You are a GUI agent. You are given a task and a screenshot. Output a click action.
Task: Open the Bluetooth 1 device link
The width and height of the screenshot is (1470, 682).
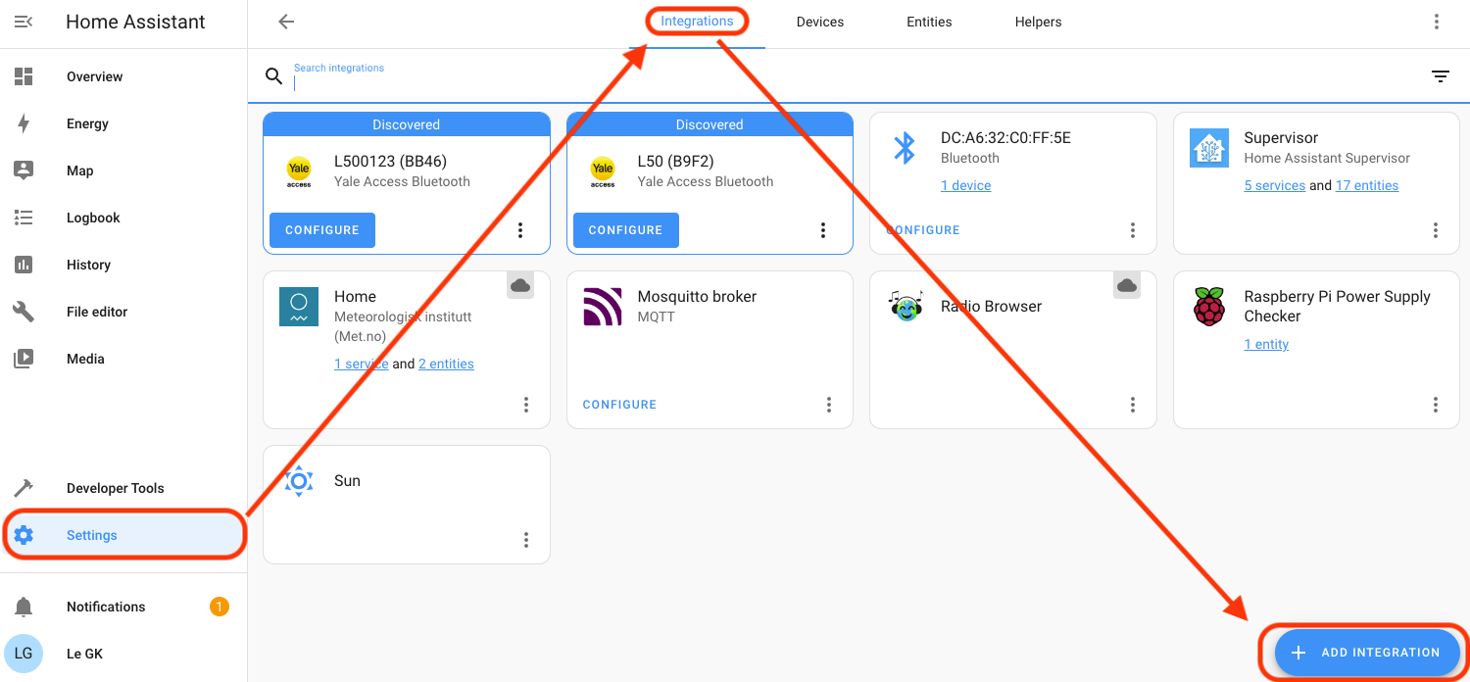pos(965,185)
